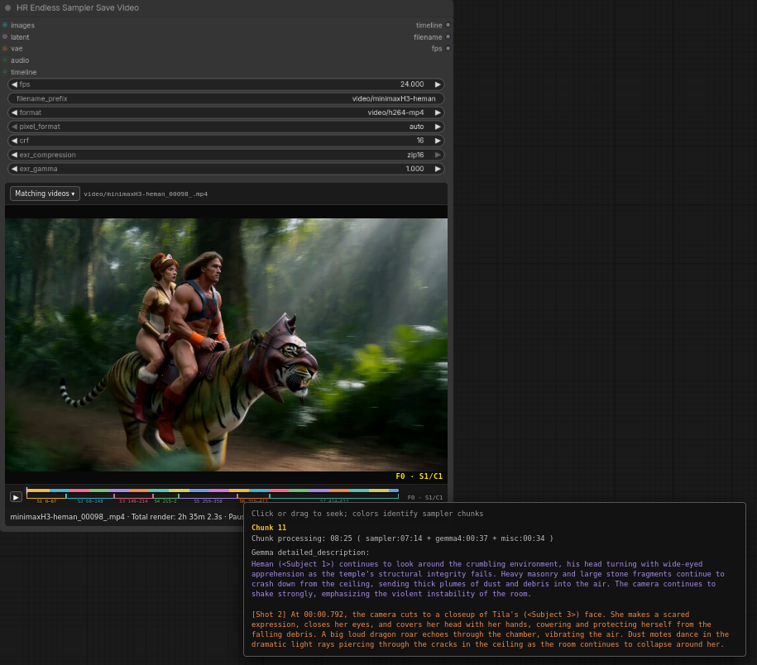Increase fps with the right arrow

(x=438, y=84)
